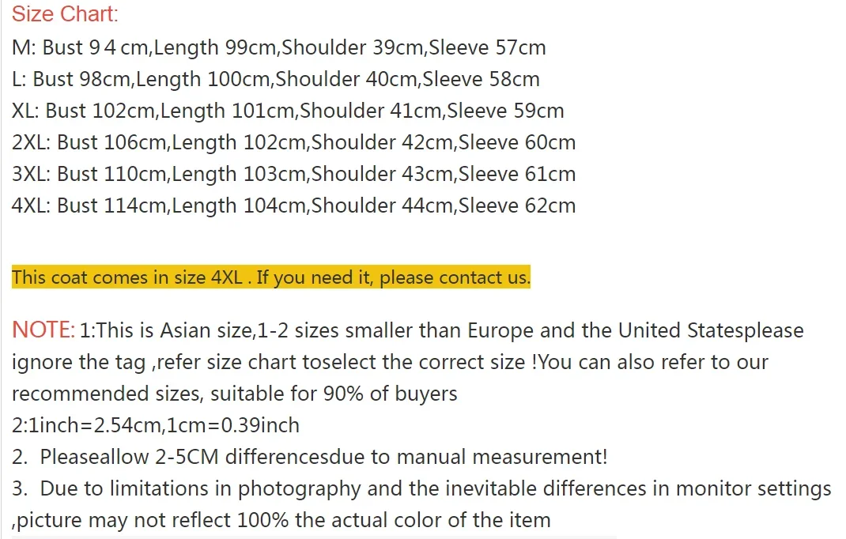Click the "XL:" size label

[x=26, y=111]
